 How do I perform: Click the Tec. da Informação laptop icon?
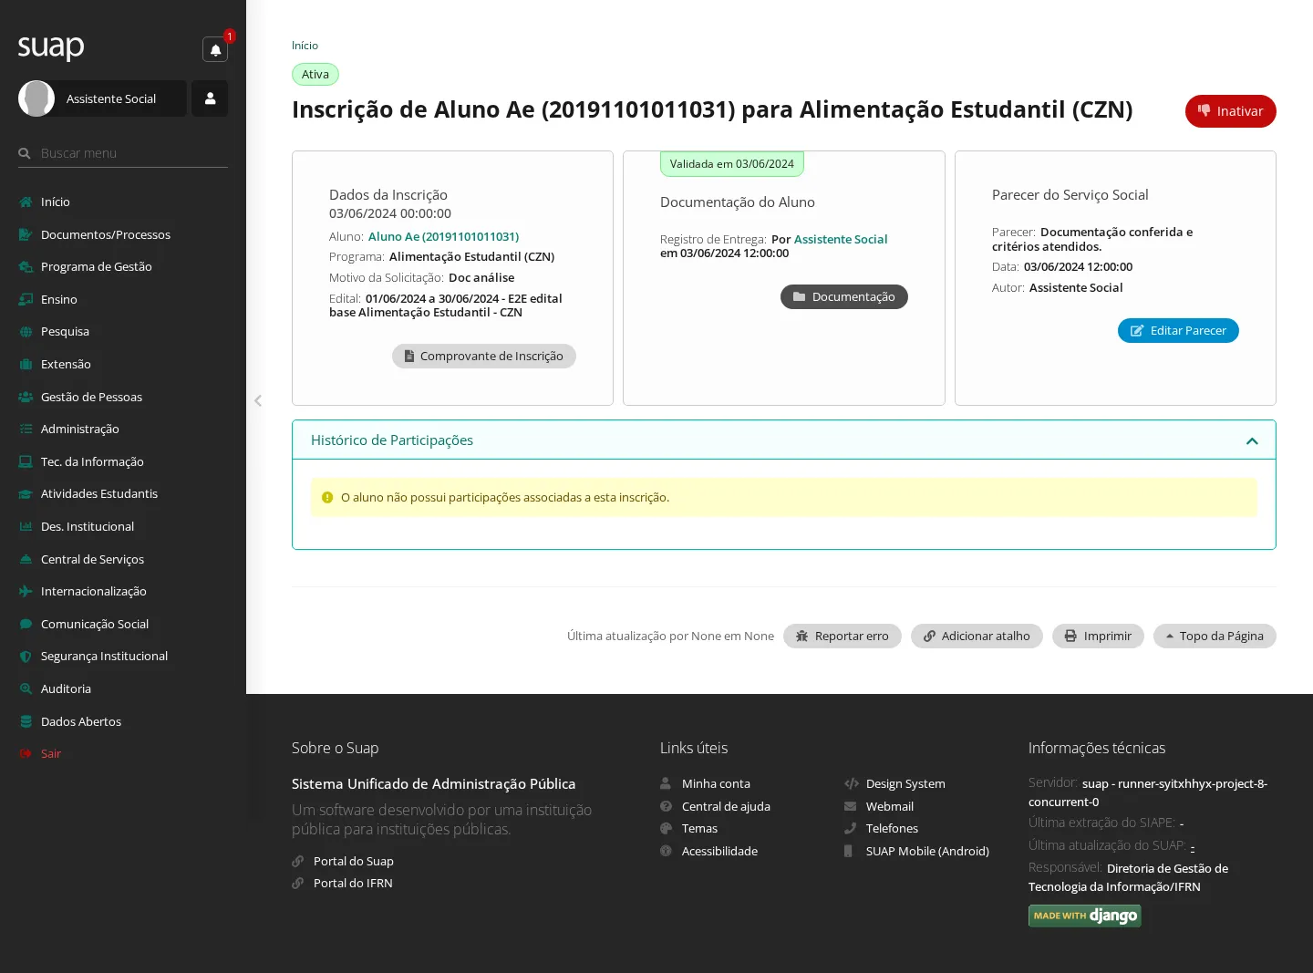pos(26,461)
